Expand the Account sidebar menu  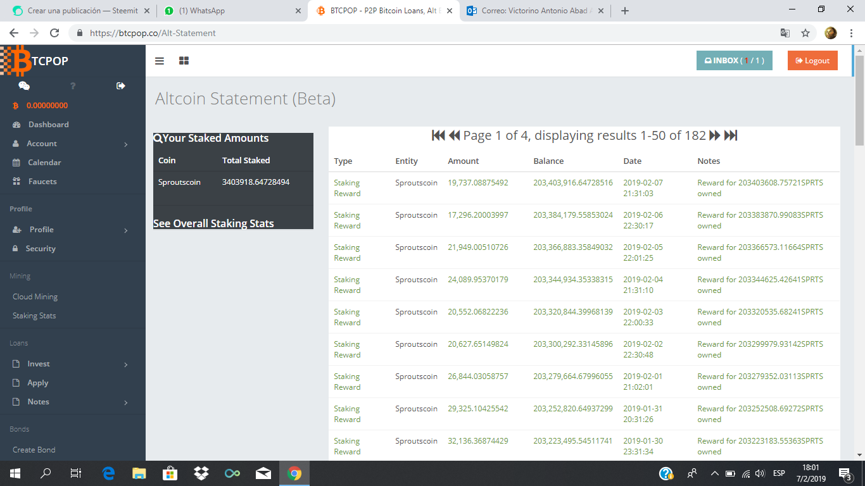(x=73, y=144)
